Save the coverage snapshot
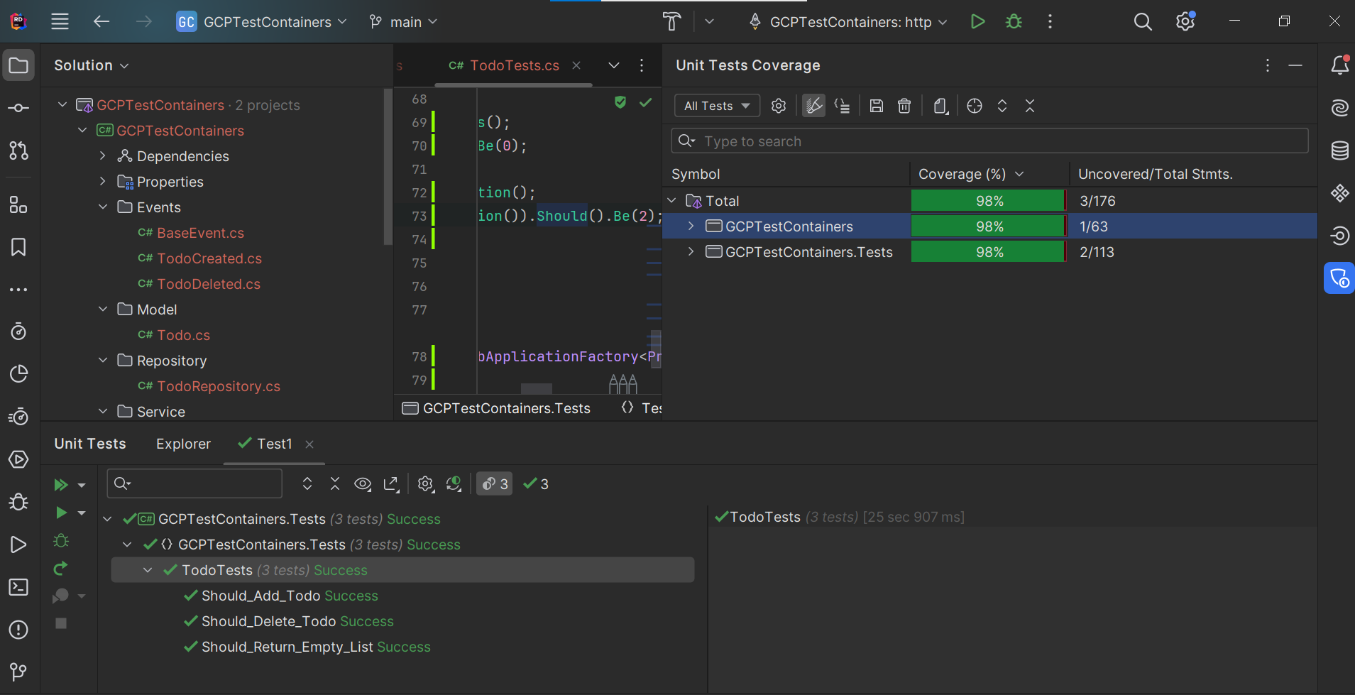This screenshot has width=1355, height=695. click(877, 106)
